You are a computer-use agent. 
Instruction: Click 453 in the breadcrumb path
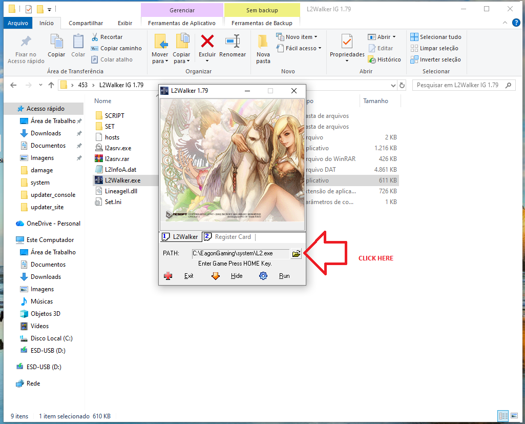[x=82, y=85]
